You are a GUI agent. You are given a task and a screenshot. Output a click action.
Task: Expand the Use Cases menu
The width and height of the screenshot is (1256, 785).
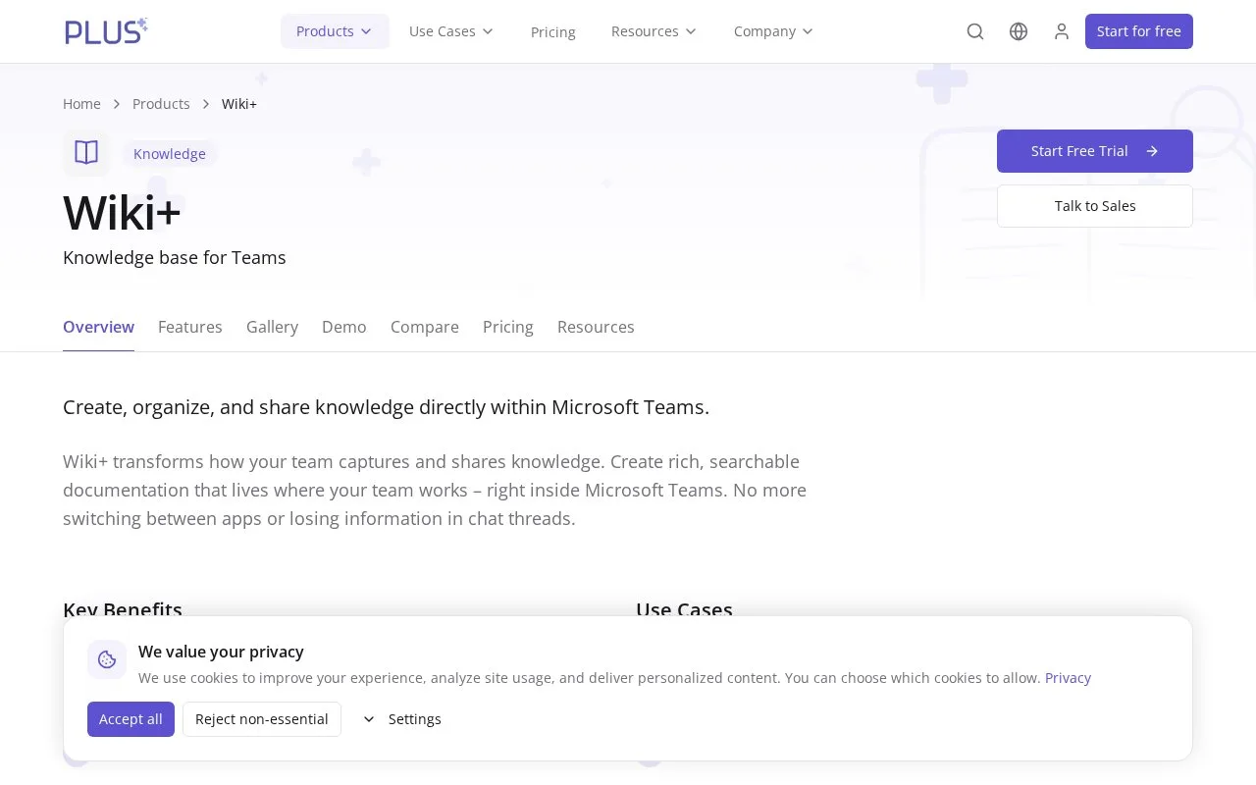(451, 31)
